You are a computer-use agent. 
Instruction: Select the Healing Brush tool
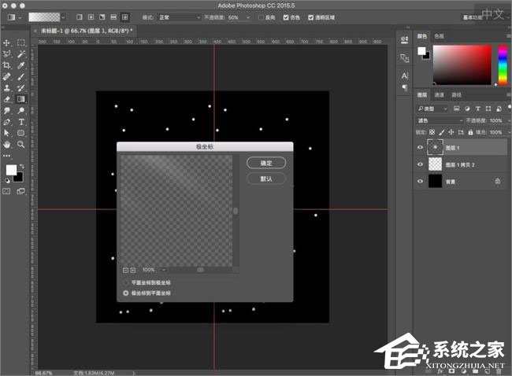pyautogui.click(x=6, y=76)
